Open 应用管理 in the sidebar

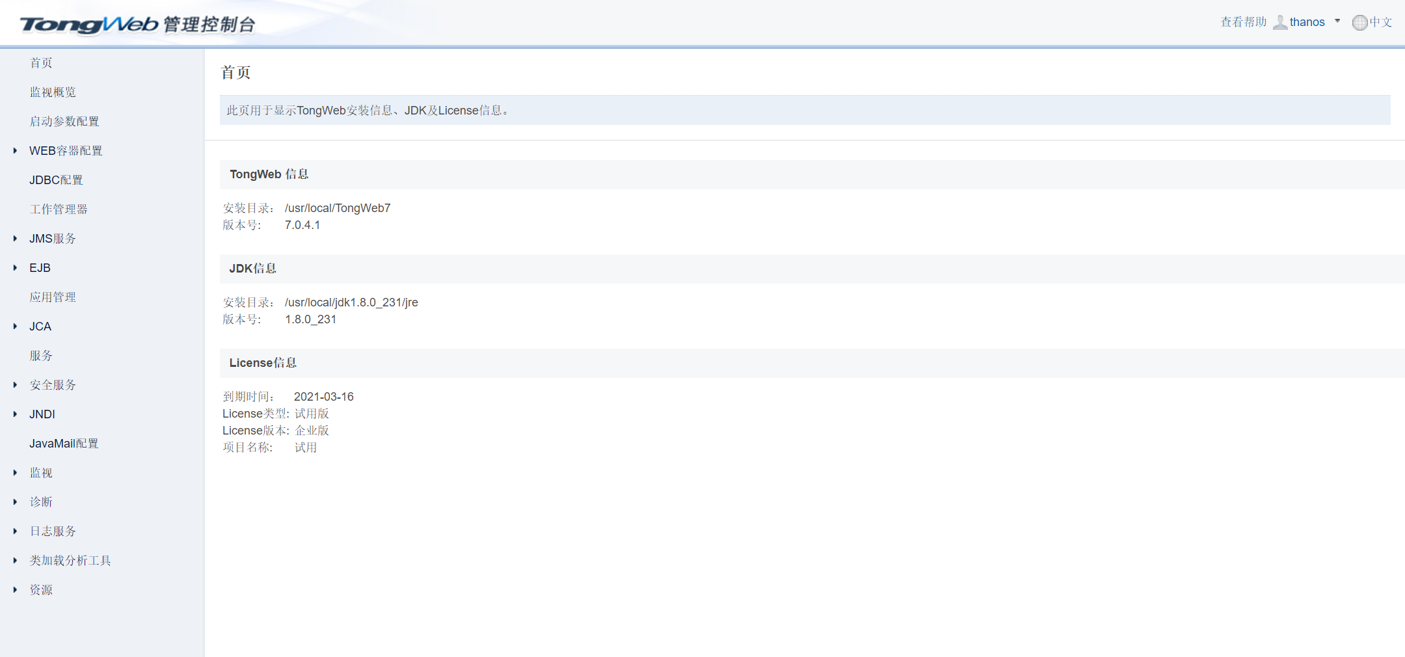pyautogui.click(x=53, y=297)
